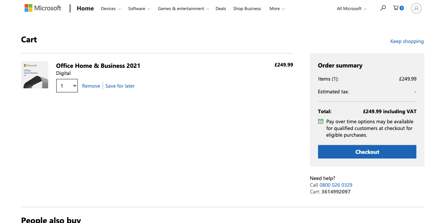
Task: Click the Order summary heading
Action: pos(340,65)
